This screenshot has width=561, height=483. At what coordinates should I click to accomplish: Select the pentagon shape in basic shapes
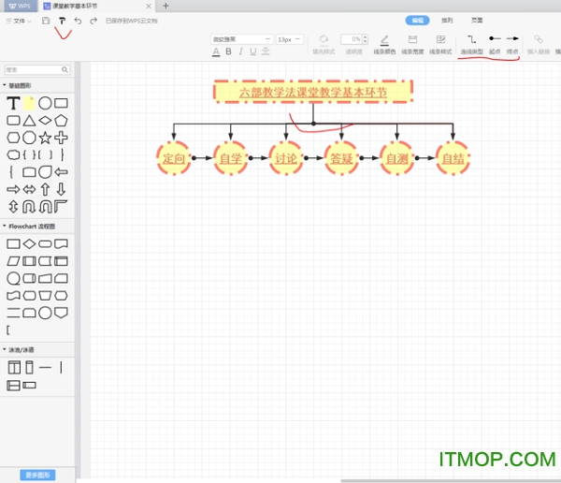(62, 120)
